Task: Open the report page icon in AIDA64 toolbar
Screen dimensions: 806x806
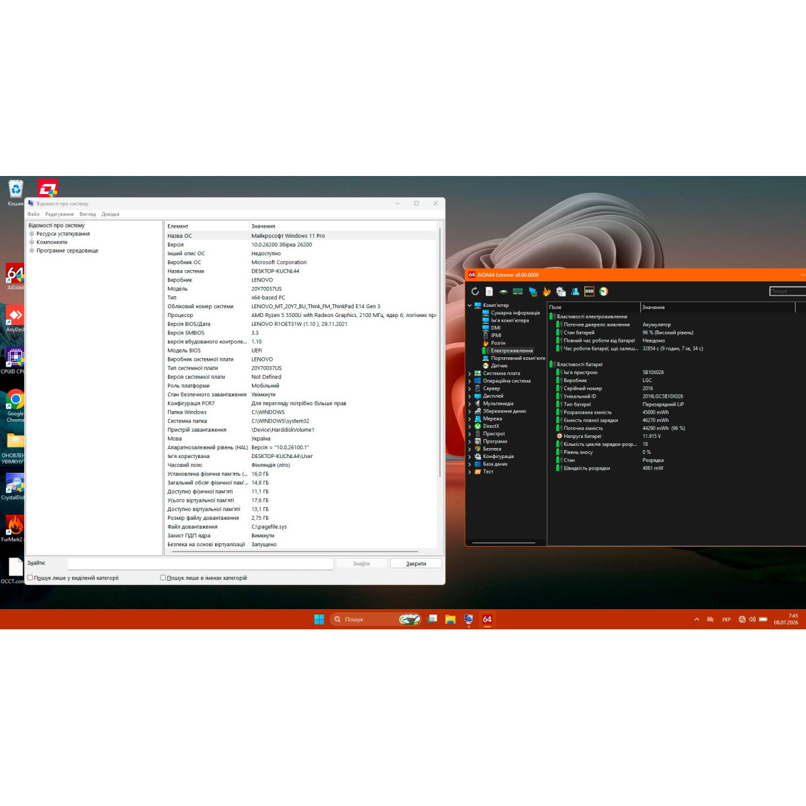Action: (489, 292)
